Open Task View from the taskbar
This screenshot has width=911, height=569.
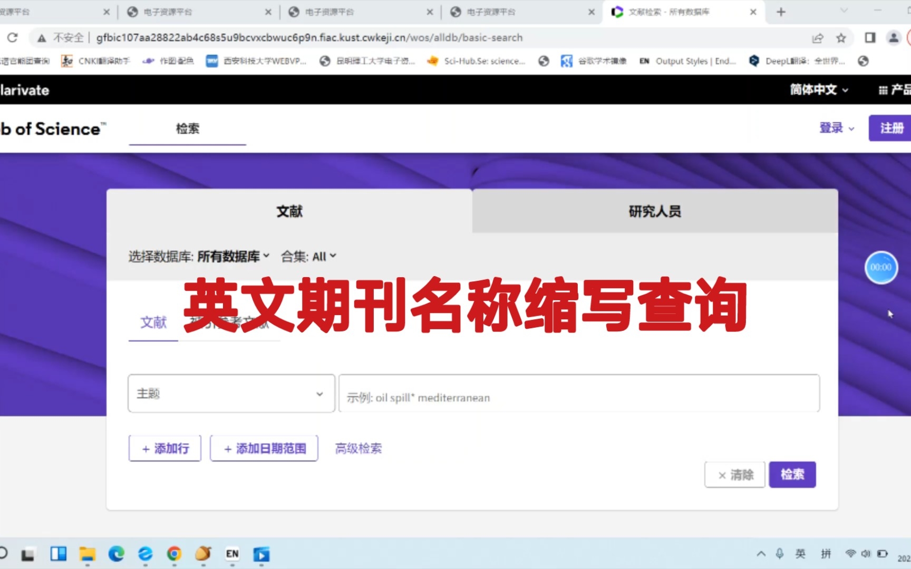(27, 554)
